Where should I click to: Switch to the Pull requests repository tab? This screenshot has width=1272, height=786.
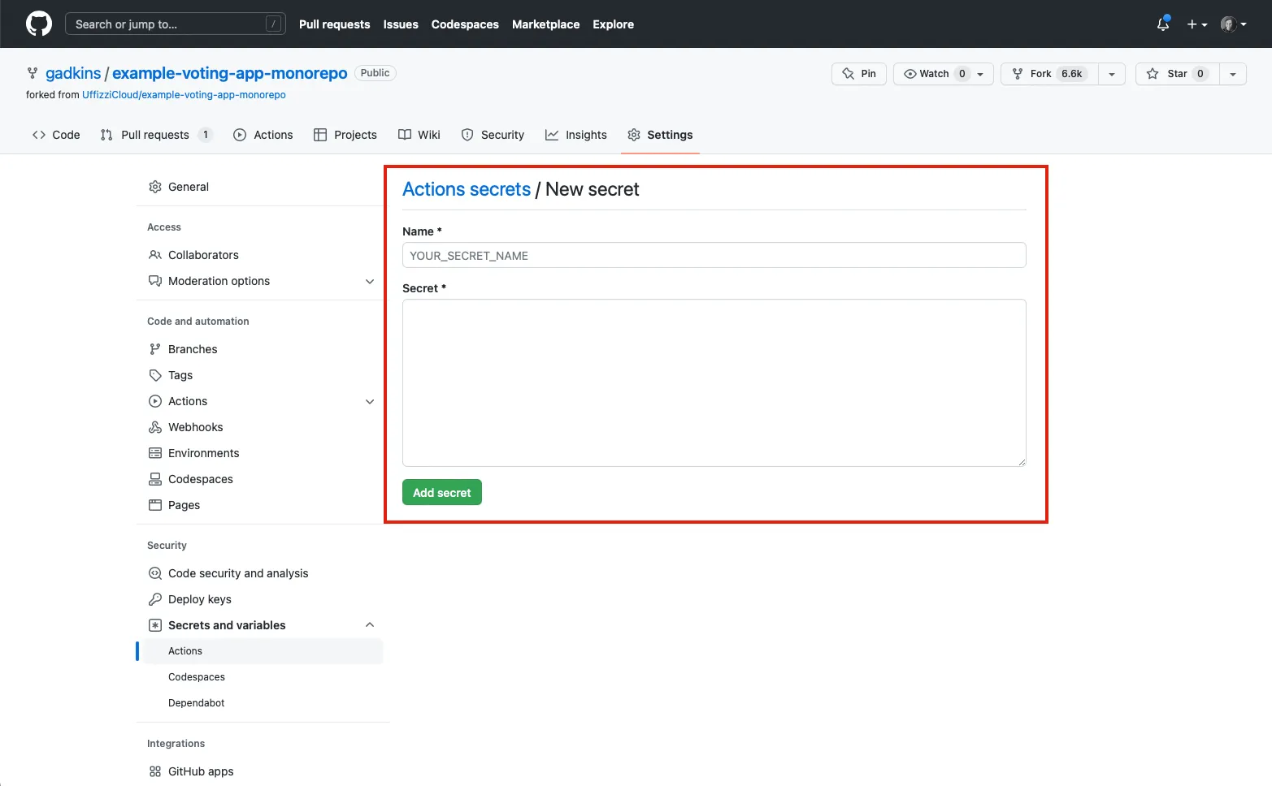[155, 135]
